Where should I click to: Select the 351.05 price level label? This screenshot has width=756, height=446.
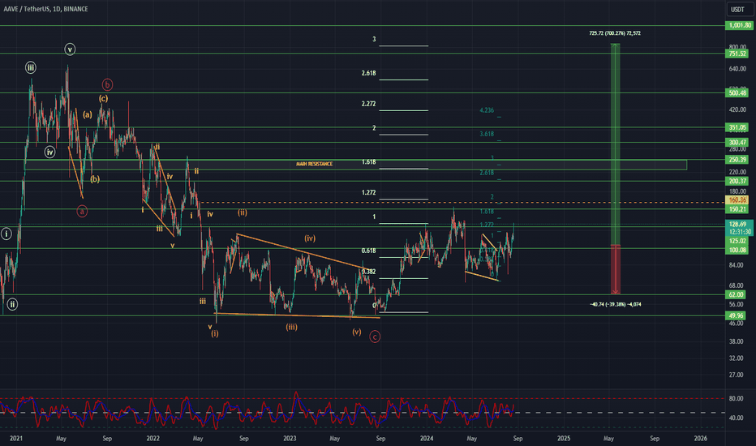pyautogui.click(x=737, y=128)
